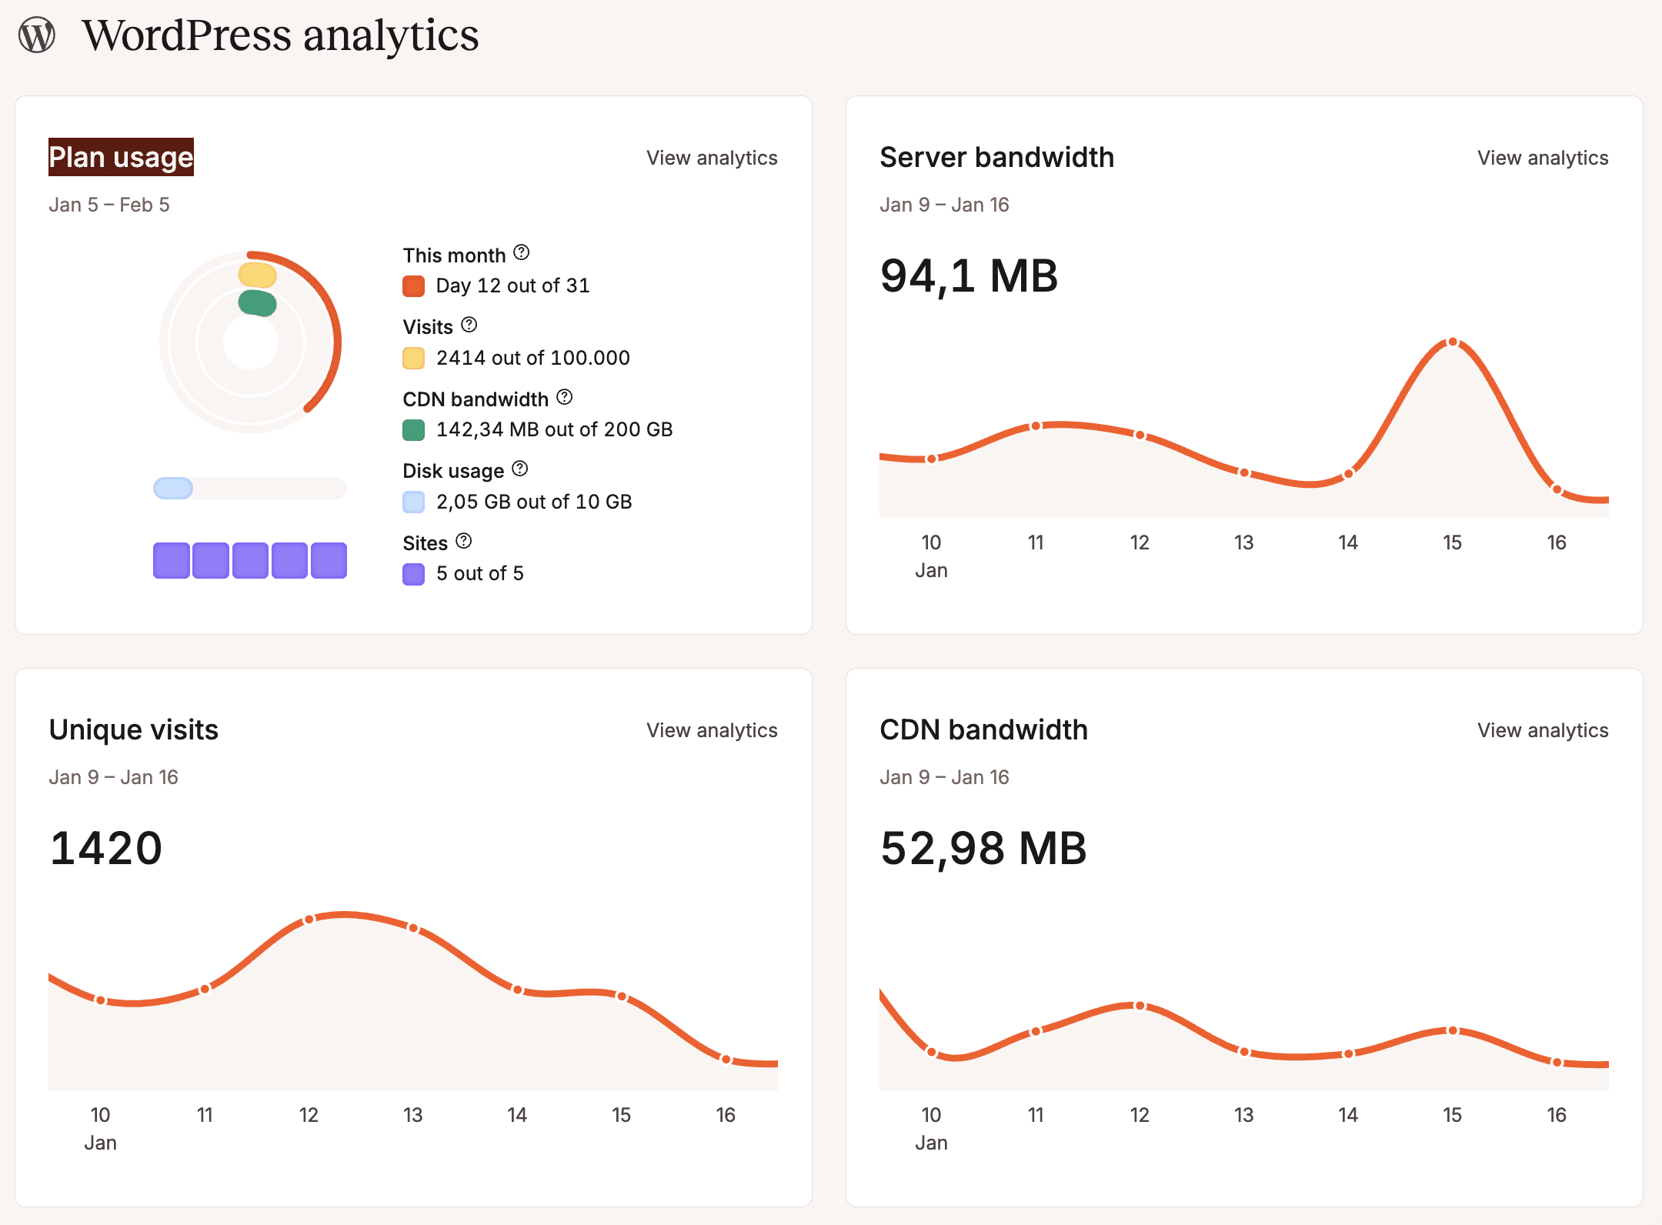The image size is (1662, 1225).
Task: Open the help icon next to Sites
Action: 463,542
